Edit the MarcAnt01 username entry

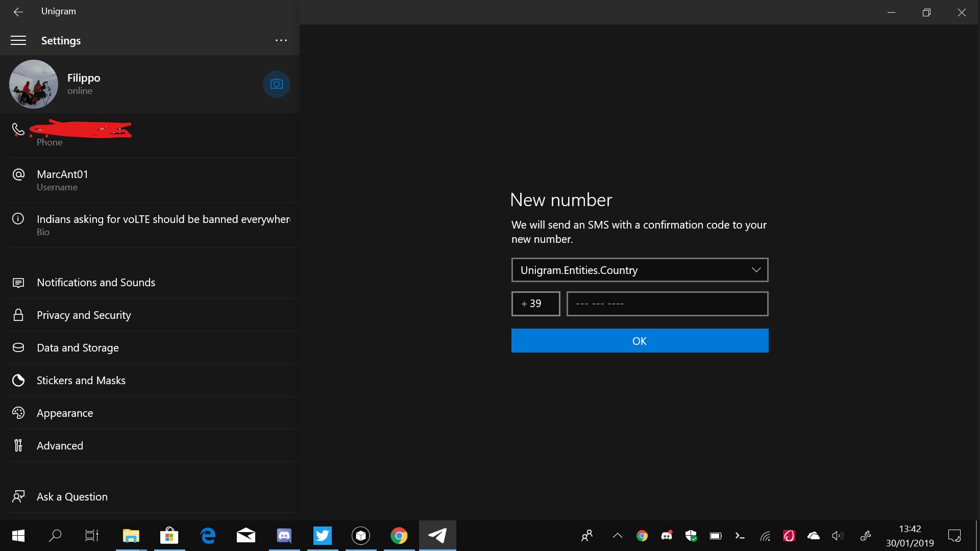pos(63,180)
